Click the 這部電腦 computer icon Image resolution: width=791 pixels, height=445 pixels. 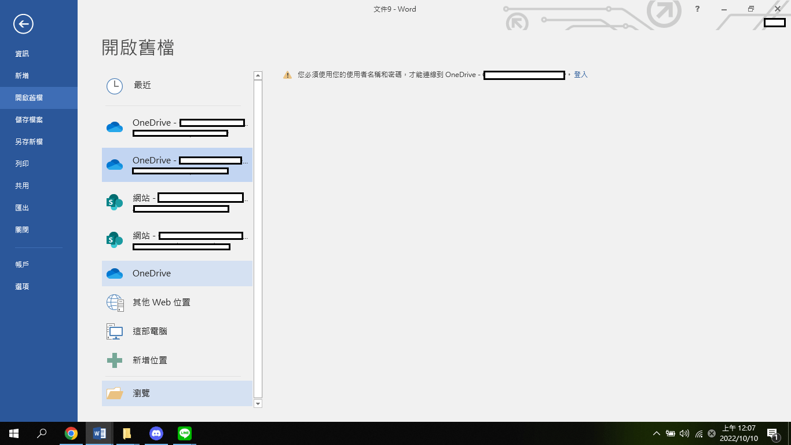pos(115,331)
